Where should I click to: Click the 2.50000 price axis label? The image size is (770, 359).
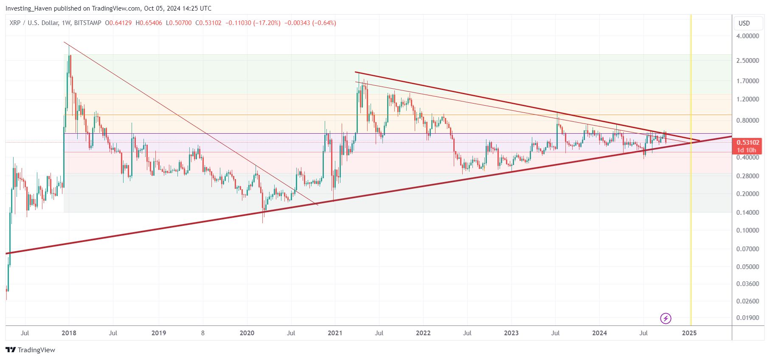point(748,61)
